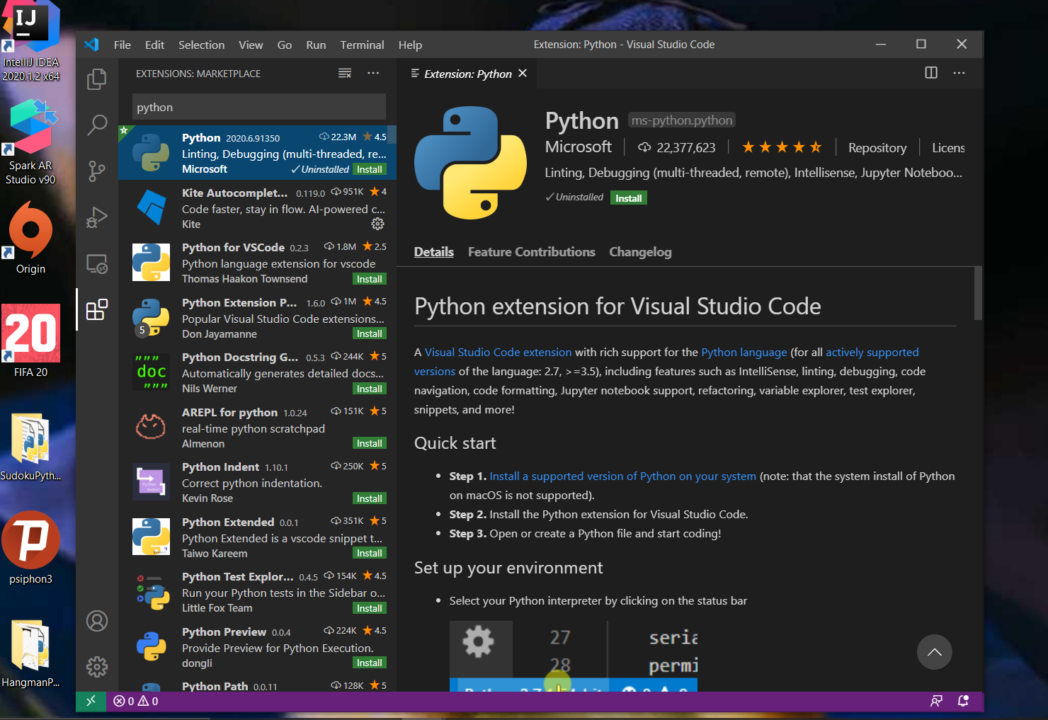Screen dimensions: 1048x720
Task: Open FIFA 20 desktop shortcut
Action: point(30,341)
